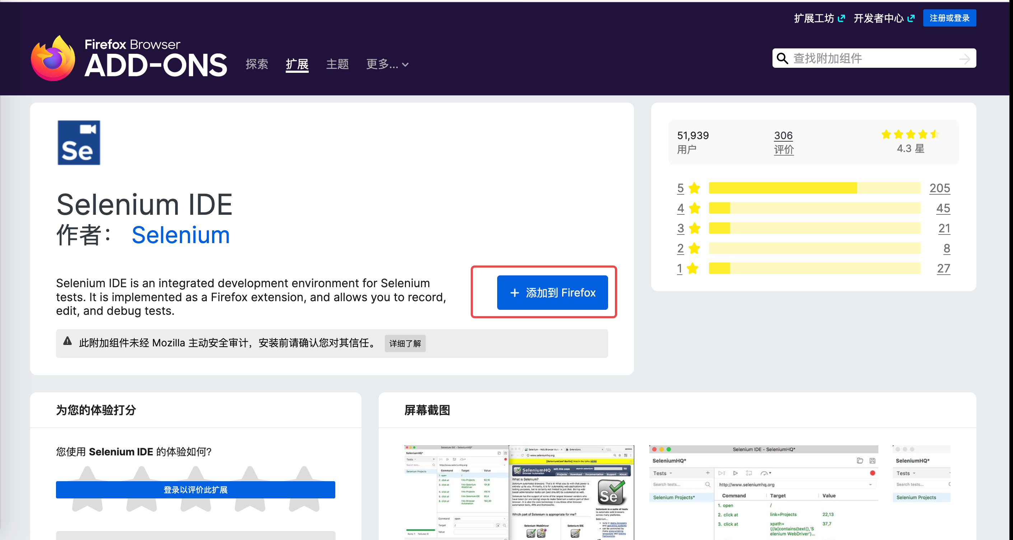The image size is (1013, 540).
Task: Open the Selenium author link
Action: [x=181, y=235]
